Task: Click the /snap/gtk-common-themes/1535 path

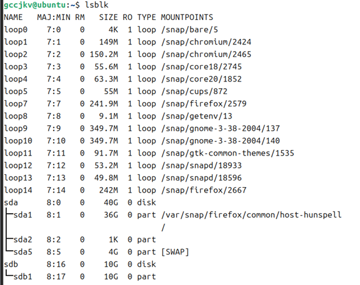Action: point(228,154)
